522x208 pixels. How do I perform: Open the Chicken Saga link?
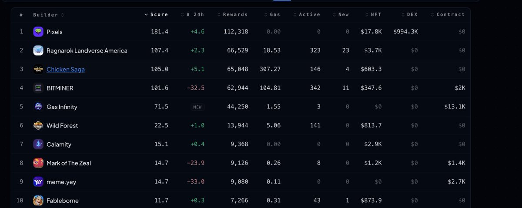[66, 69]
